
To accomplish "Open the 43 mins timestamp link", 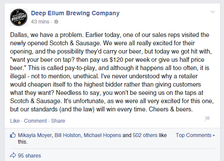I will [40, 22].
